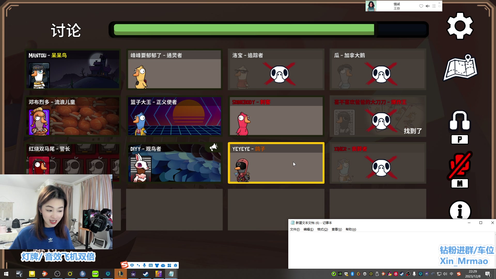Screen dimensions: 496x279
Task: Click megaphone icon on DIYY card
Action: coord(213,148)
